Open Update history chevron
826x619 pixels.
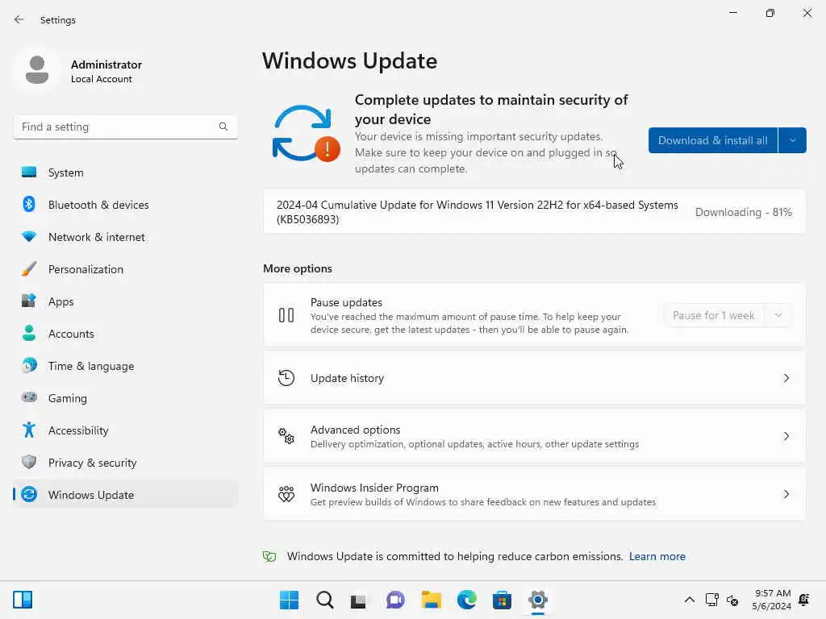pos(786,378)
